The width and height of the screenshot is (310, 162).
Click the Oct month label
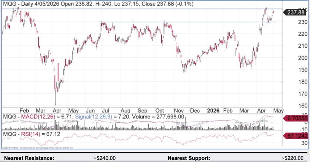tap(159, 111)
